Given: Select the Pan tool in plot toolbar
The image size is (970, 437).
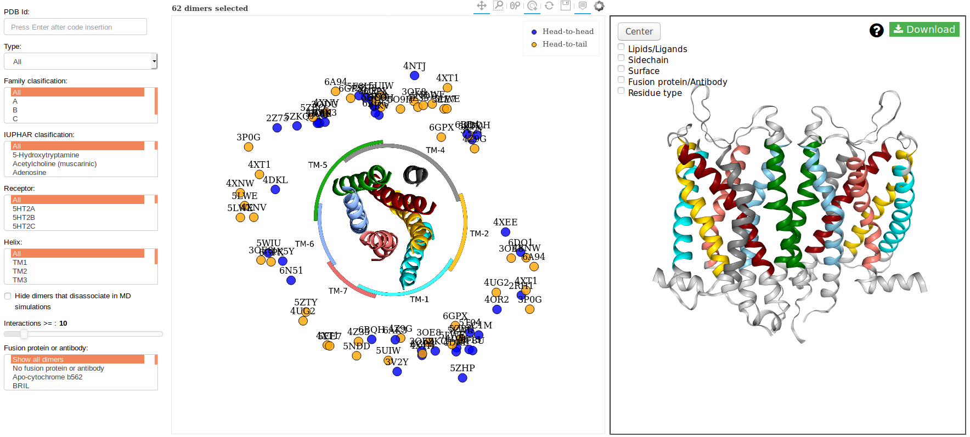Looking at the screenshot, I should pos(482,5).
